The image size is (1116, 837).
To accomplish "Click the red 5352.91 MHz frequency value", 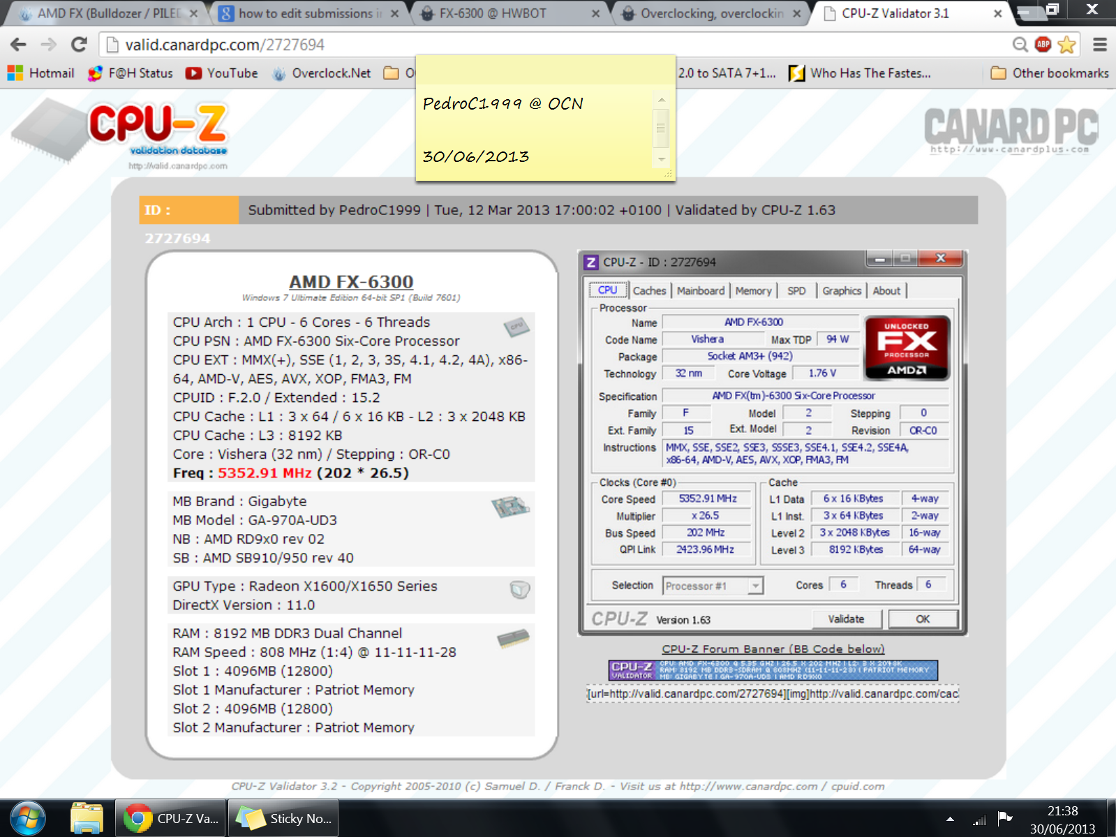I will pos(265,473).
